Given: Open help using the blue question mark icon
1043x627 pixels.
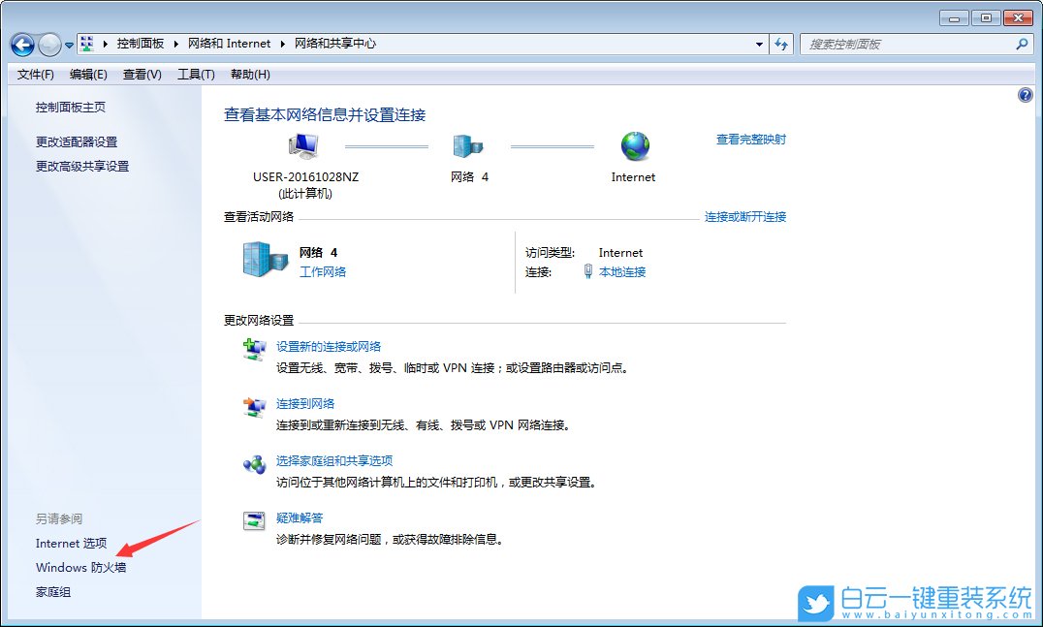Looking at the screenshot, I should pos(1026,94).
